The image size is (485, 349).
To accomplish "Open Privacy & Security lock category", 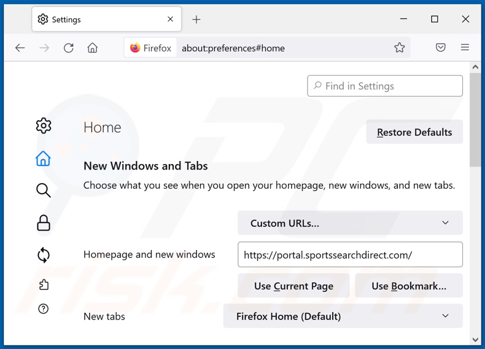I will pyautogui.click(x=44, y=223).
